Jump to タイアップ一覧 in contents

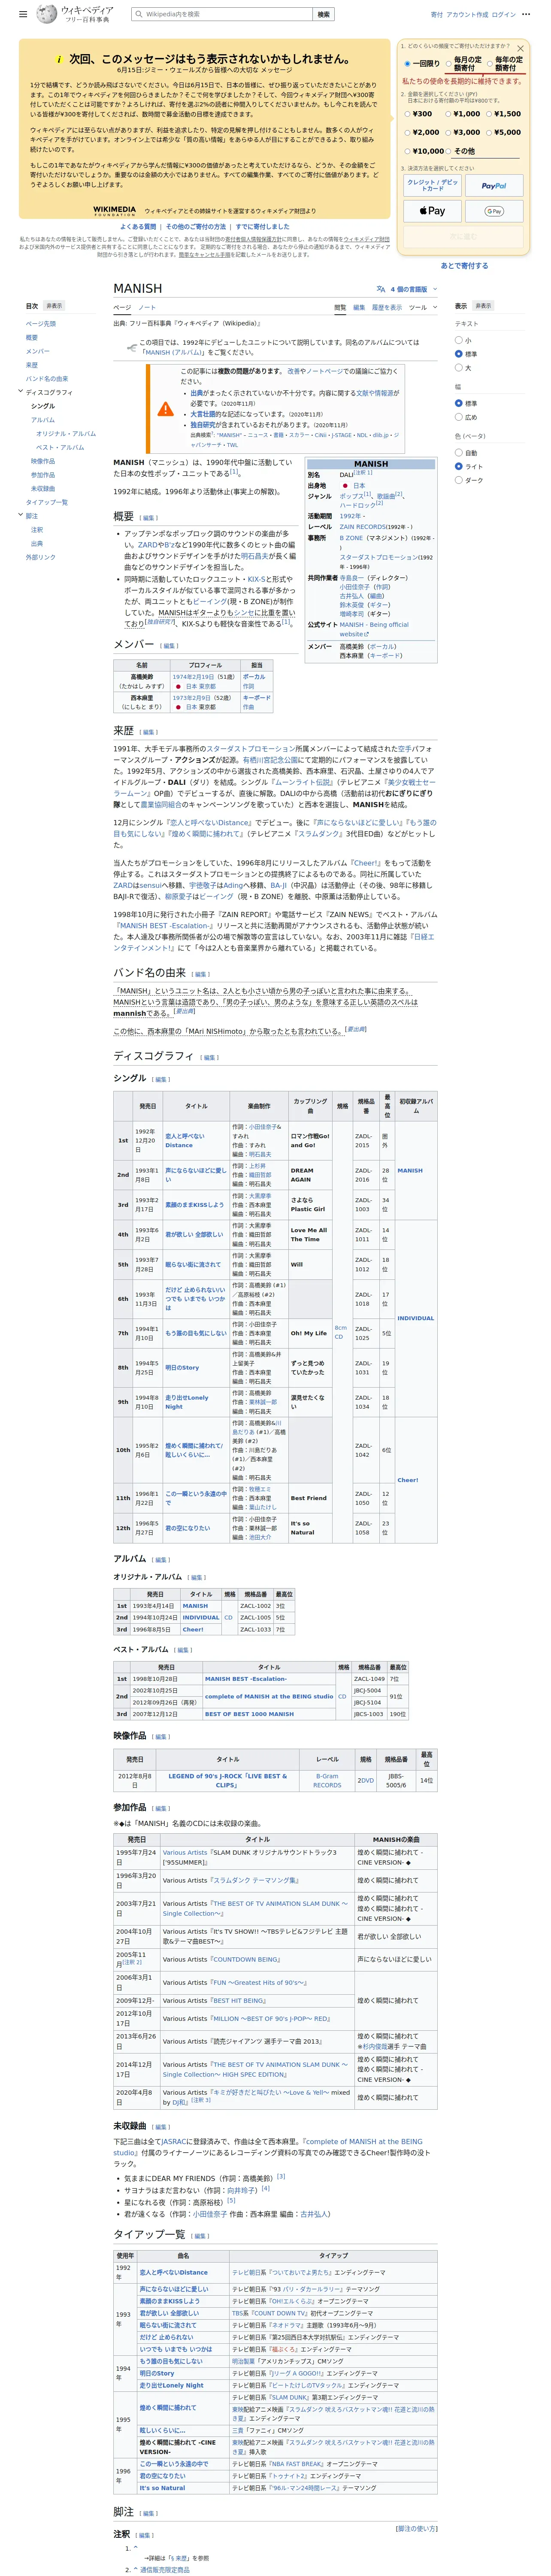(x=47, y=502)
